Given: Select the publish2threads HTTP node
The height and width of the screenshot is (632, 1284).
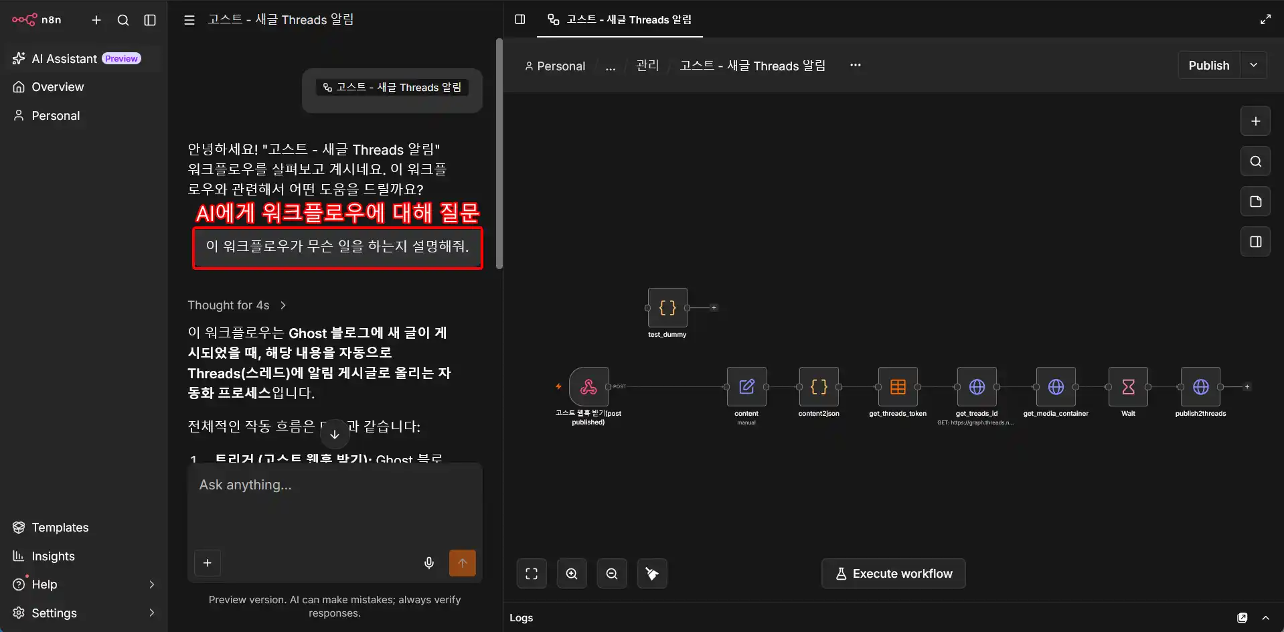Looking at the screenshot, I should click(x=1200, y=387).
